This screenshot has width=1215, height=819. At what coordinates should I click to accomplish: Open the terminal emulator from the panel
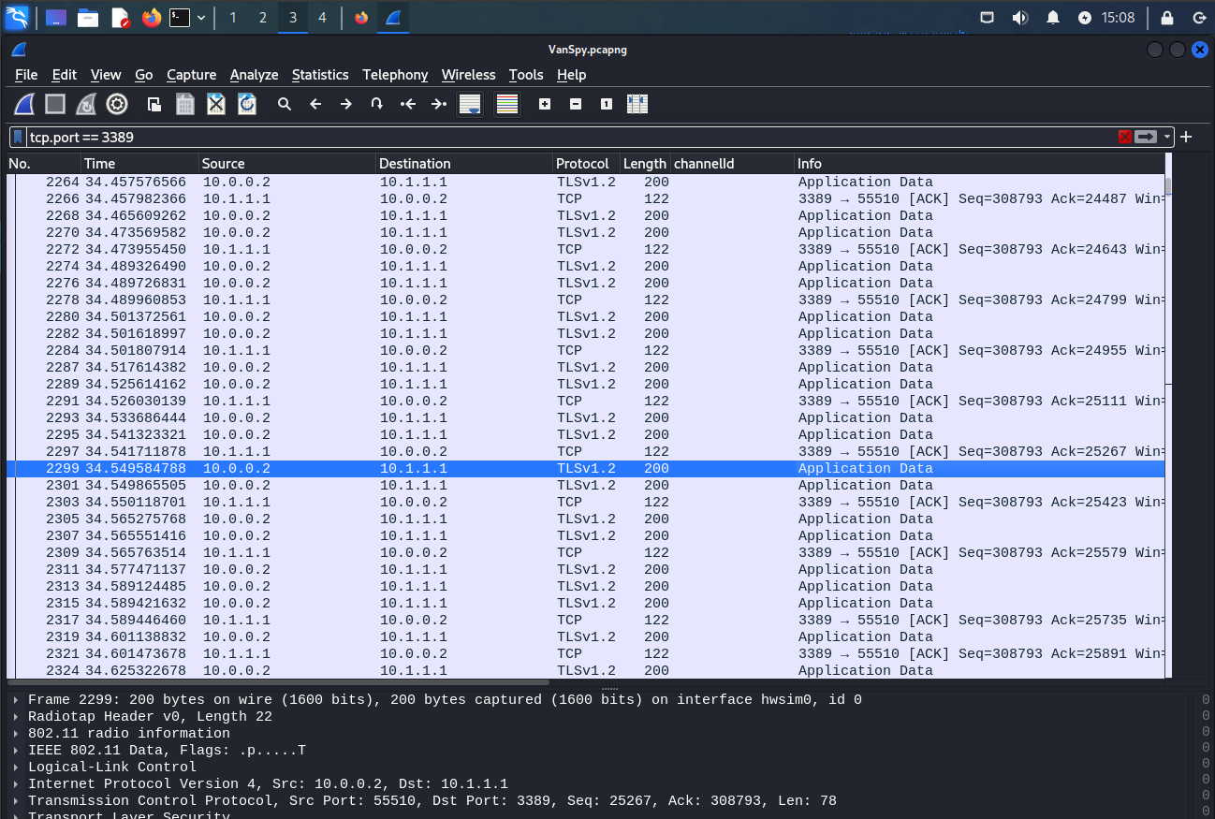pyautogui.click(x=180, y=17)
